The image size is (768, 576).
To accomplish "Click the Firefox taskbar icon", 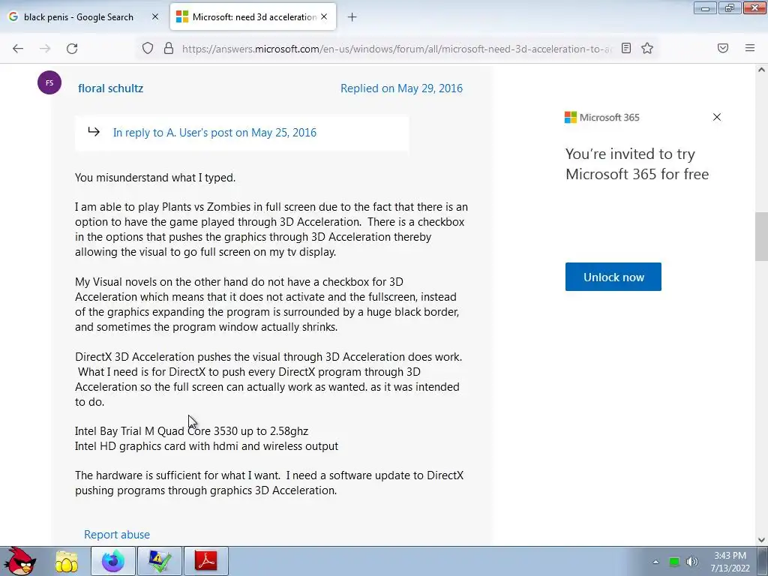I will [x=113, y=561].
